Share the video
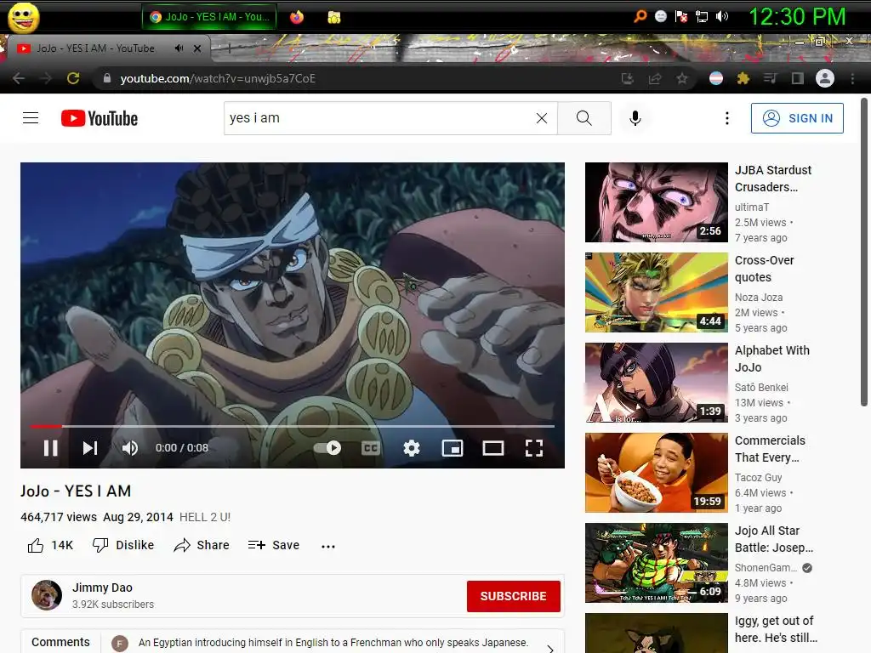871x653 pixels. [x=202, y=545]
